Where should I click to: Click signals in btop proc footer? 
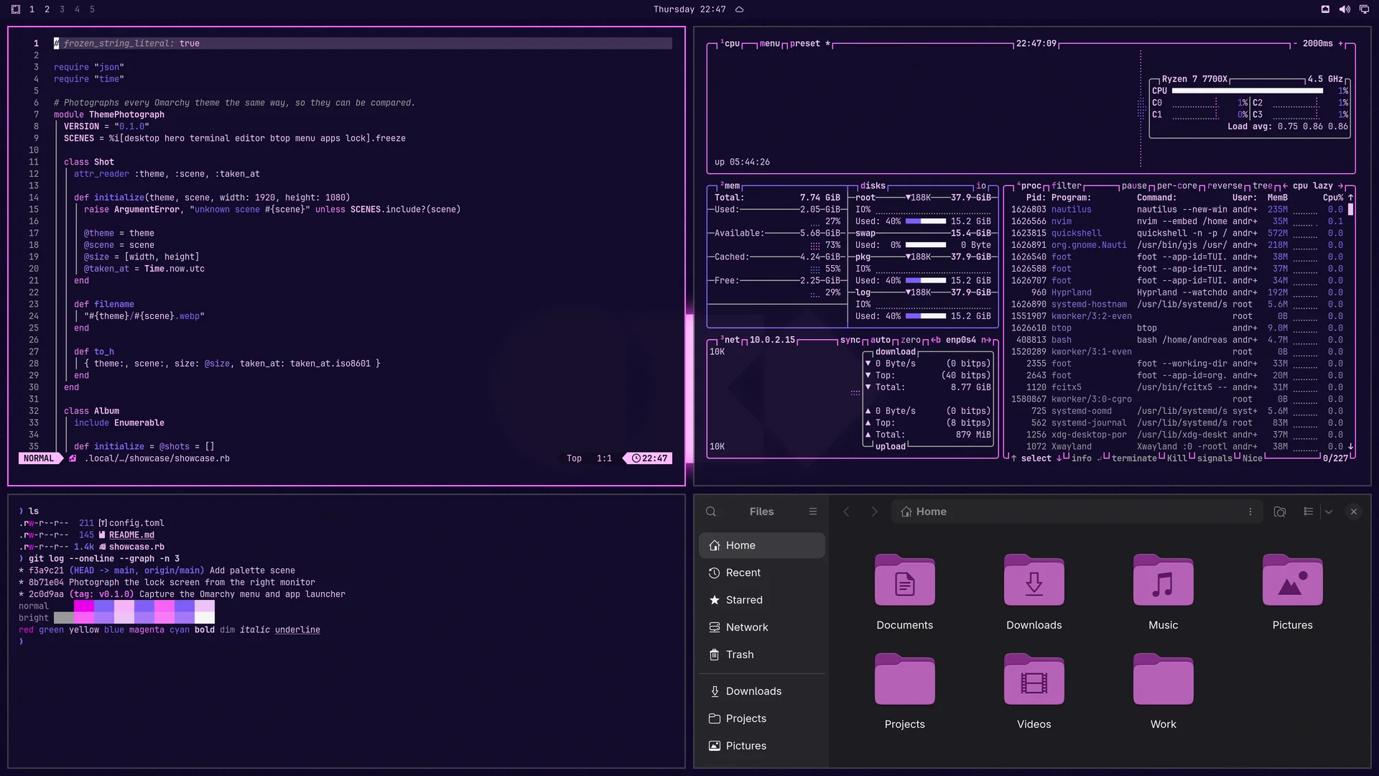click(1215, 458)
